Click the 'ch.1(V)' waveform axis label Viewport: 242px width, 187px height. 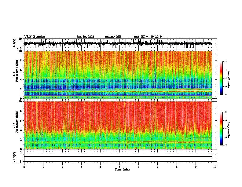point(15,43)
